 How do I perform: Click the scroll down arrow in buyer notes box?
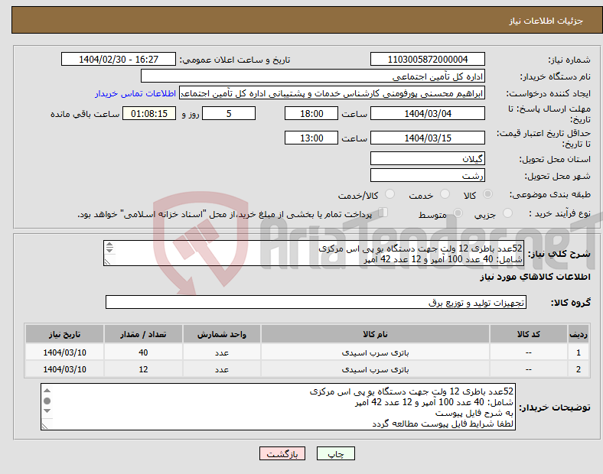coord(47,411)
